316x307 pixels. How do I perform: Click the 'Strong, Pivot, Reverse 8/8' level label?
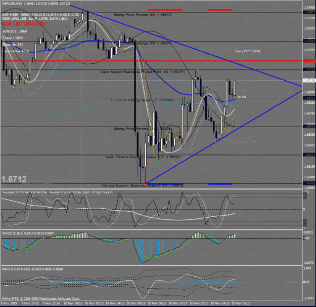143,15
